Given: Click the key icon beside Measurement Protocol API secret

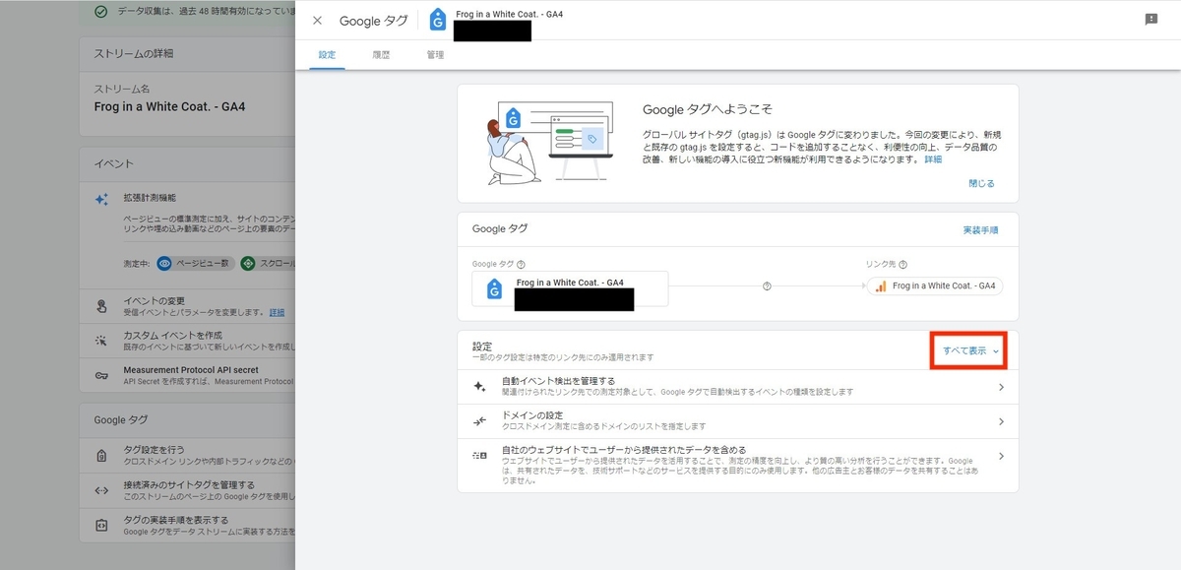Looking at the screenshot, I should pos(101,375).
